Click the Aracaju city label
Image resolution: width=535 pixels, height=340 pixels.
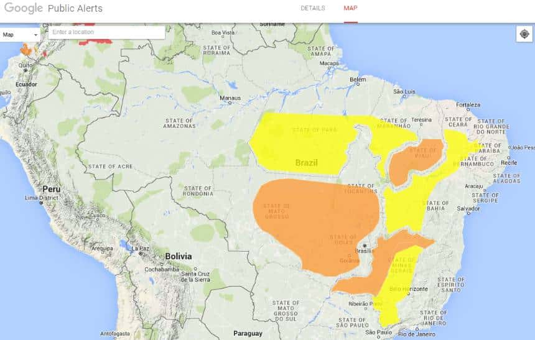(x=474, y=186)
